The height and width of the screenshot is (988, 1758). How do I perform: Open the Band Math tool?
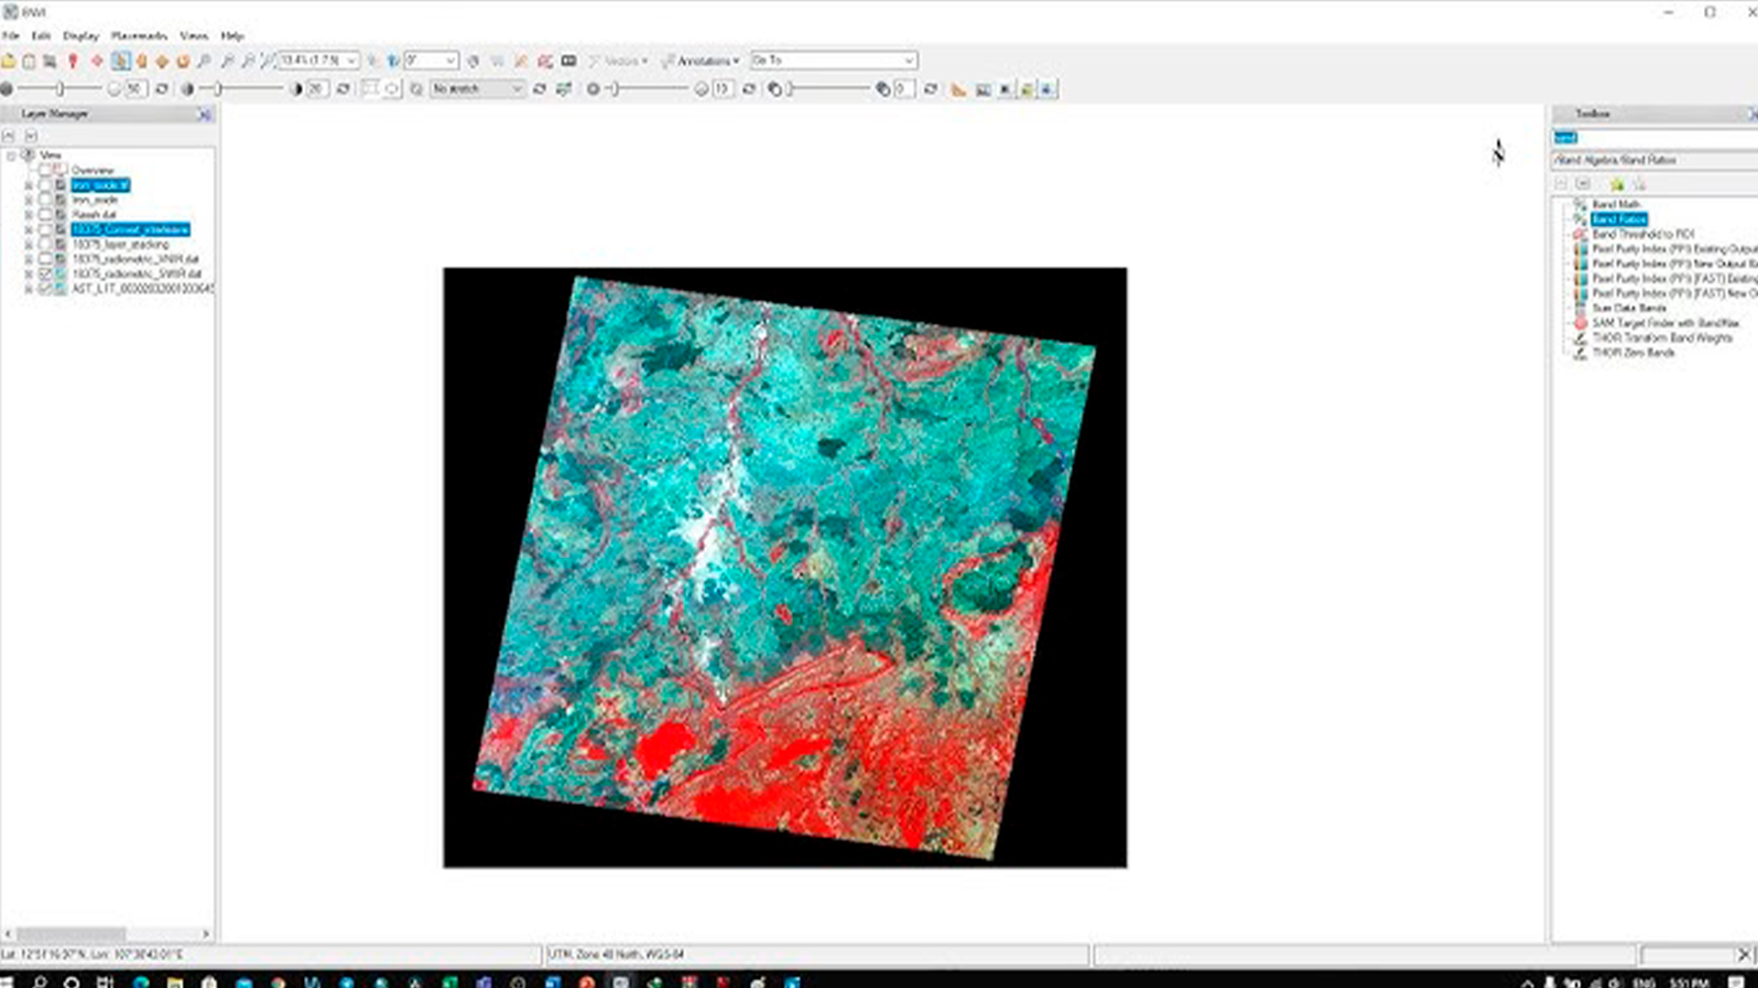1615,204
